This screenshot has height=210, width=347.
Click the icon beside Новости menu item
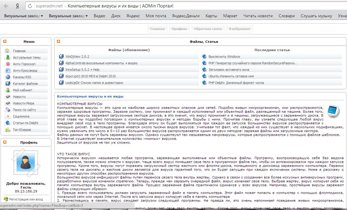click(x=8, y=97)
